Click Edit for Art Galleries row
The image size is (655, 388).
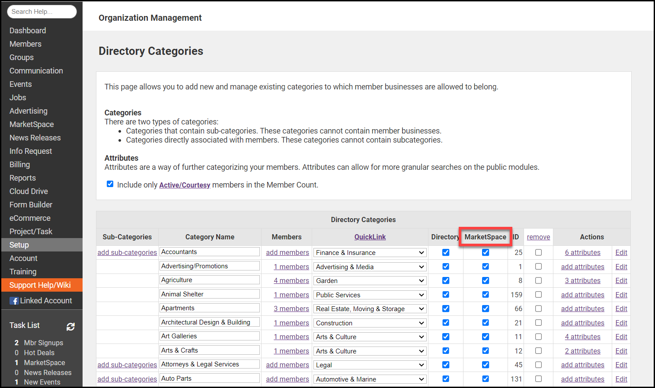pyautogui.click(x=621, y=337)
